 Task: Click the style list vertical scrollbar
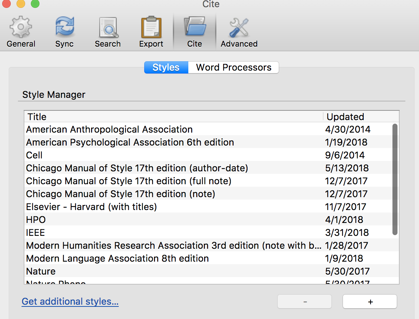point(395,179)
